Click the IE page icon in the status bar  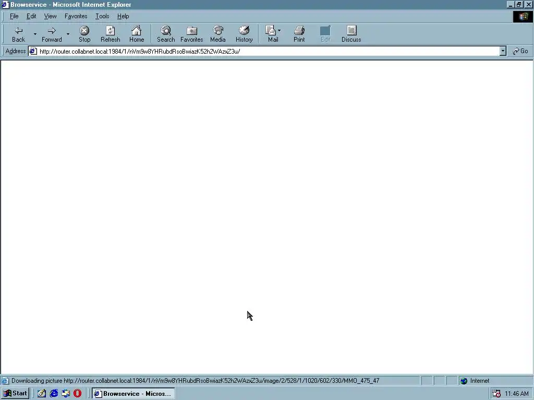pos(5,381)
